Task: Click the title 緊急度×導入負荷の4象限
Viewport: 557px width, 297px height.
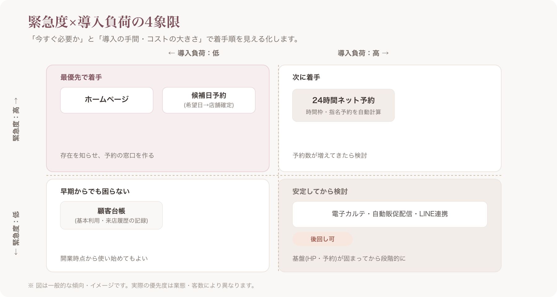Action: coord(104,22)
